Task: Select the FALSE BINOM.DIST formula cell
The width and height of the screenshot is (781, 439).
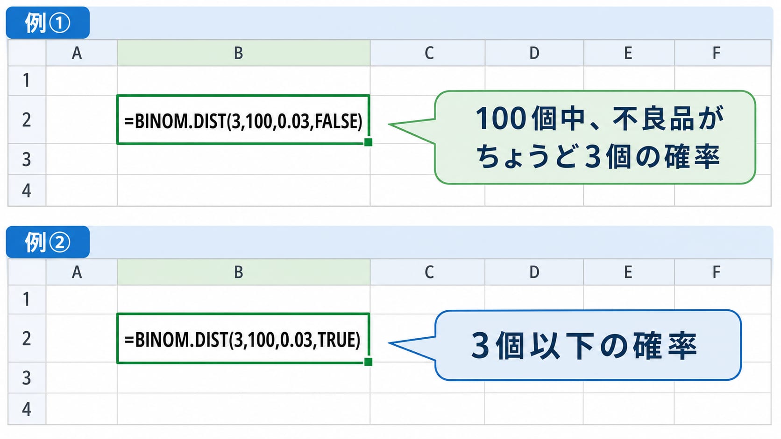Action: [243, 120]
